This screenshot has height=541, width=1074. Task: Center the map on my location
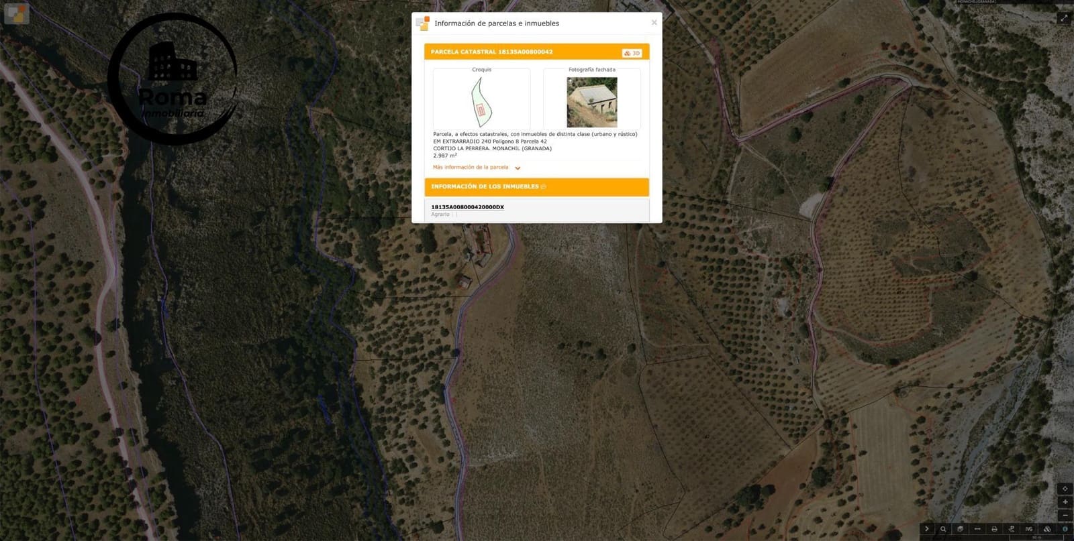1065,489
